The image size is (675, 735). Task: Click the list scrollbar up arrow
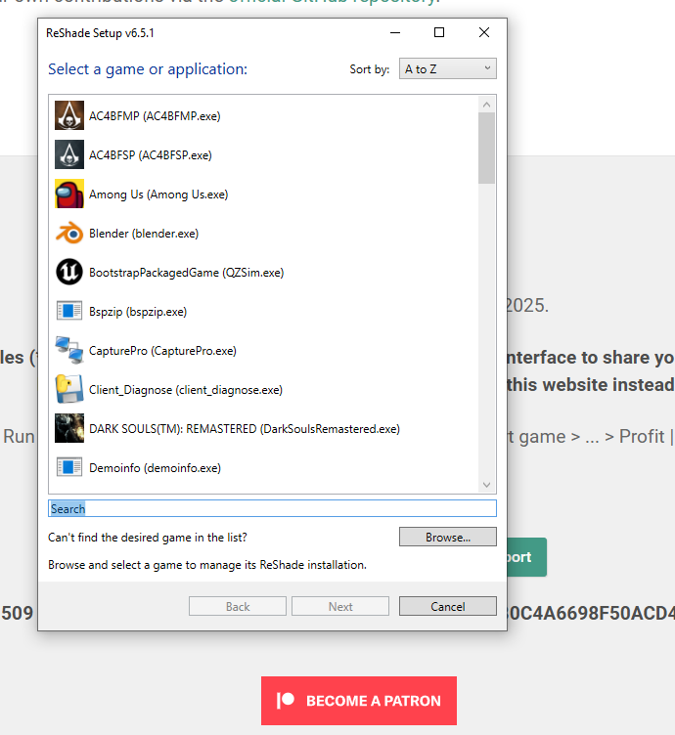(x=486, y=105)
